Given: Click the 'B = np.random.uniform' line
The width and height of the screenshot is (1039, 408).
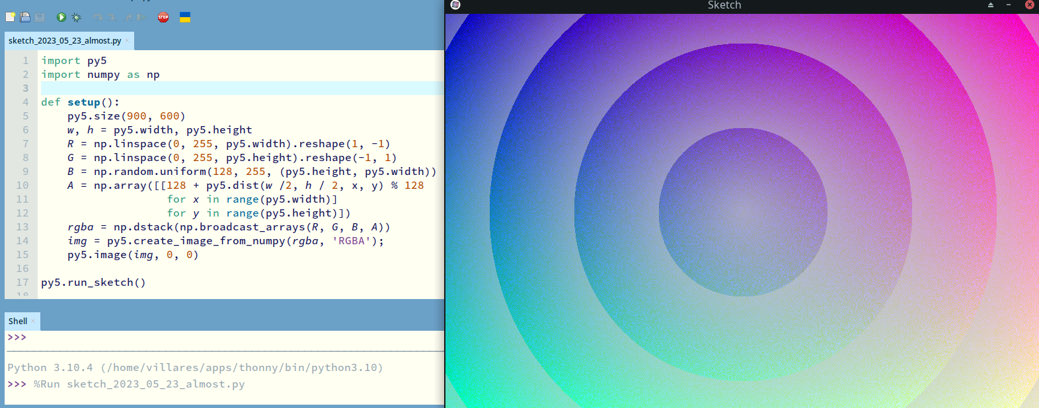Looking at the screenshot, I should (x=252, y=172).
